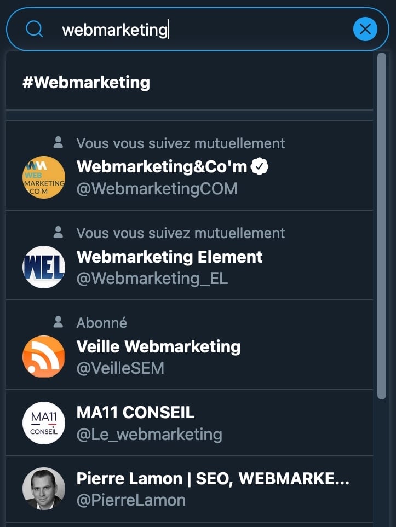Click the person icon beside Abonné

[58, 322]
